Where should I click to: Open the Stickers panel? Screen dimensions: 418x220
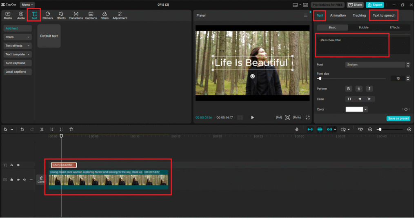[48, 15]
